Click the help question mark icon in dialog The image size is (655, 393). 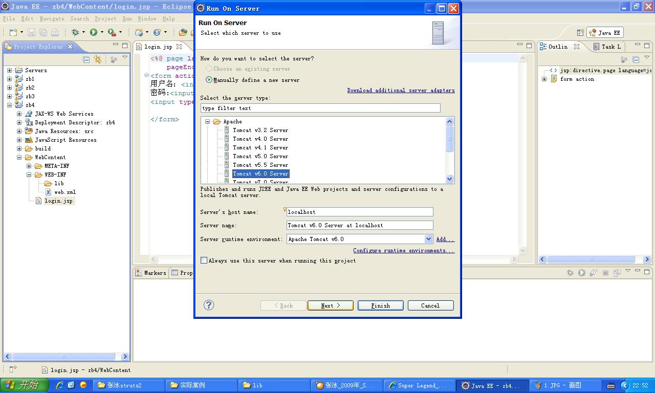[x=209, y=305]
